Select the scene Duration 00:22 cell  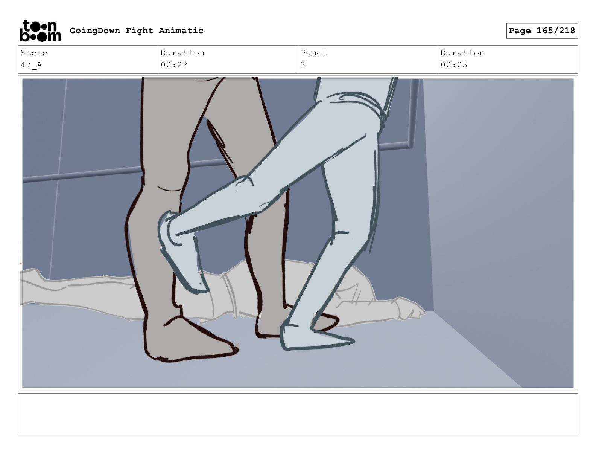(x=228, y=59)
